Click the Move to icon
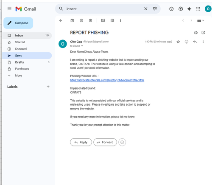 coord(112,20)
